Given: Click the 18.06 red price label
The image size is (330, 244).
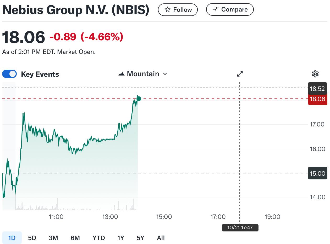Looking at the screenshot, I should point(317,99).
